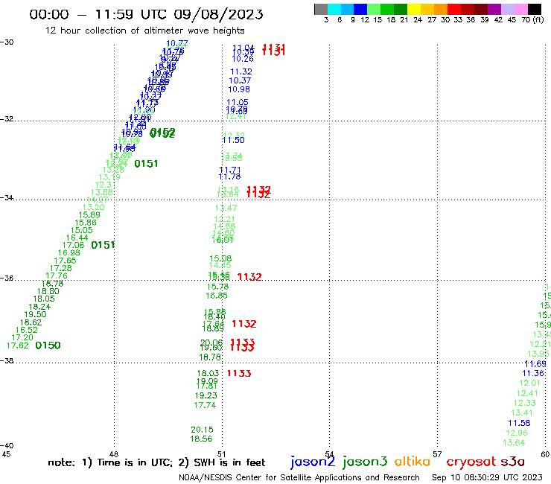551x484 pixels.
Task: Click the cyan swatch in the legend bar
Action: click(334, 9)
